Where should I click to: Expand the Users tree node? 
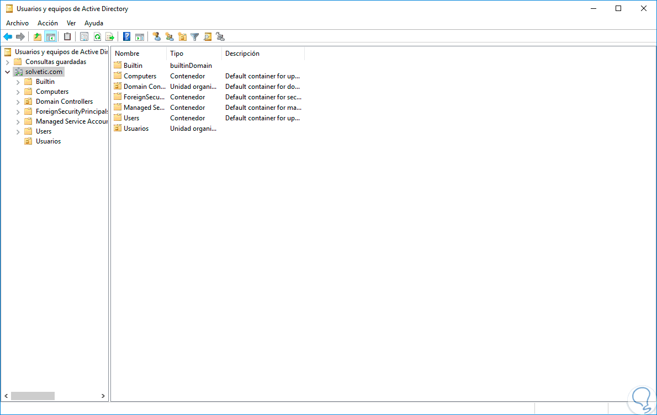[x=18, y=131]
